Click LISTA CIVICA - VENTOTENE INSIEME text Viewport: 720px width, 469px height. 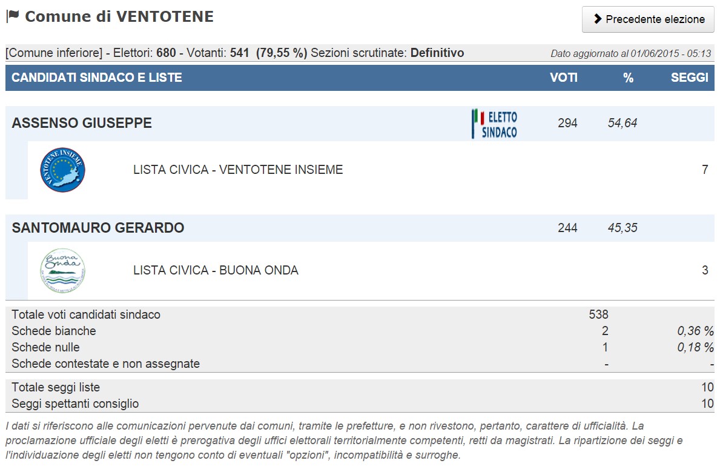coord(238,170)
